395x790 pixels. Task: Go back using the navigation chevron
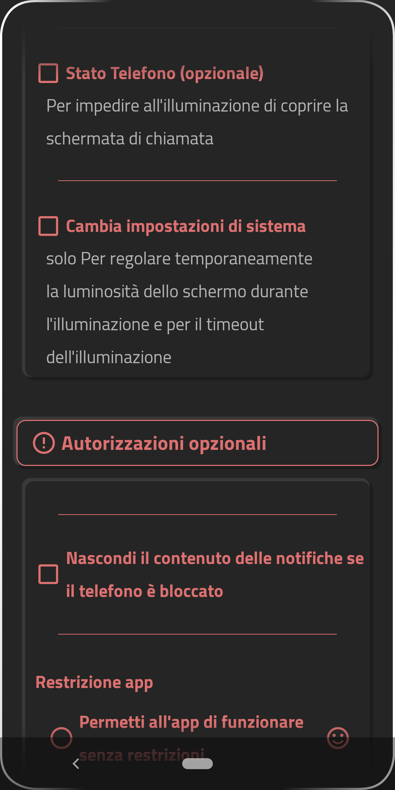pyautogui.click(x=76, y=764)
